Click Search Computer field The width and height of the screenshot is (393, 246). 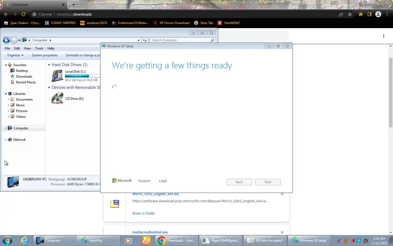tap(183, 40)
